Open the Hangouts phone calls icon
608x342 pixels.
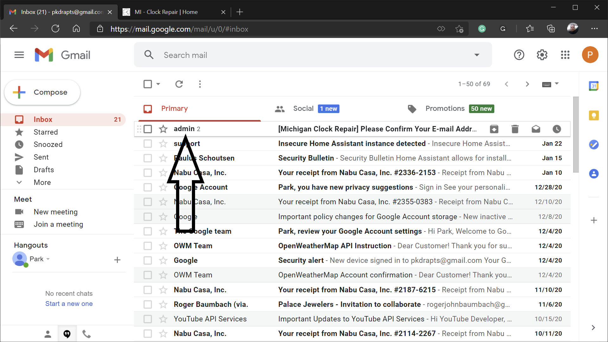(86, 334)
